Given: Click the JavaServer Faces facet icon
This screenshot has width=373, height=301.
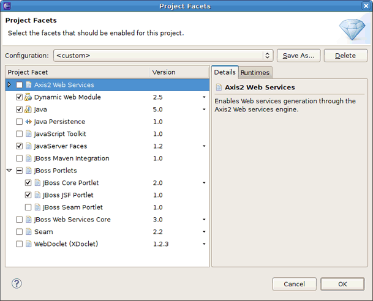Looking at the screenshot, I should click(28, 146).
